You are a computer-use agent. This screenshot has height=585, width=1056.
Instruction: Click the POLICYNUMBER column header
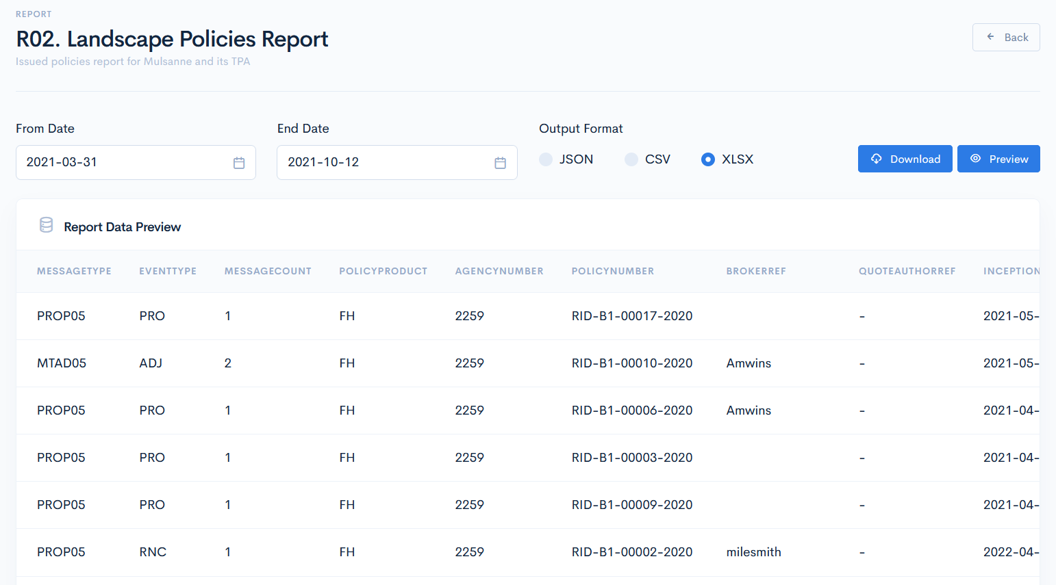[x=612, y=272]
